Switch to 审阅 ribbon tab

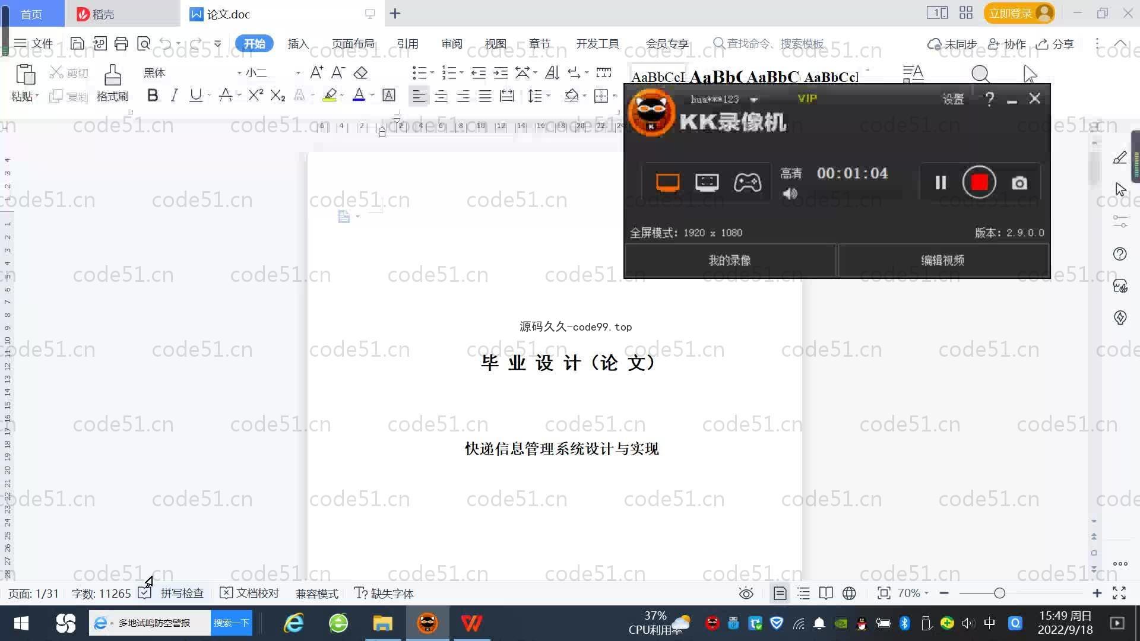tap(451, 43)
